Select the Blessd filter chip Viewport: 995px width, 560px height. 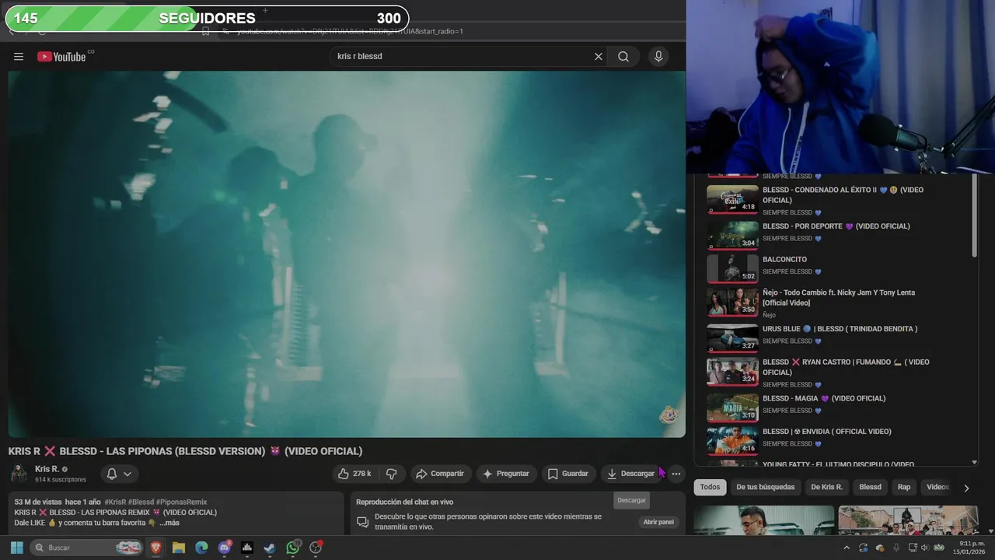coord(870,487)
